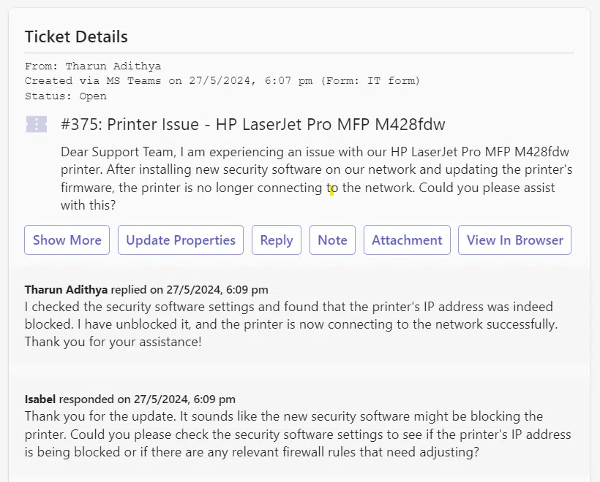
Task: Expand ticket with Show More button
Action: click(x=67, y=240)
